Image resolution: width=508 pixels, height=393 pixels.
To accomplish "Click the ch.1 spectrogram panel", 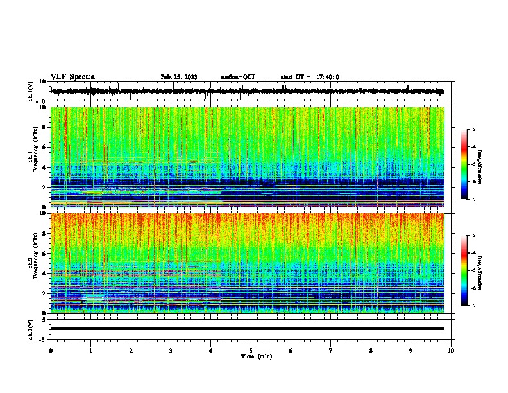I will click(248, 157).
